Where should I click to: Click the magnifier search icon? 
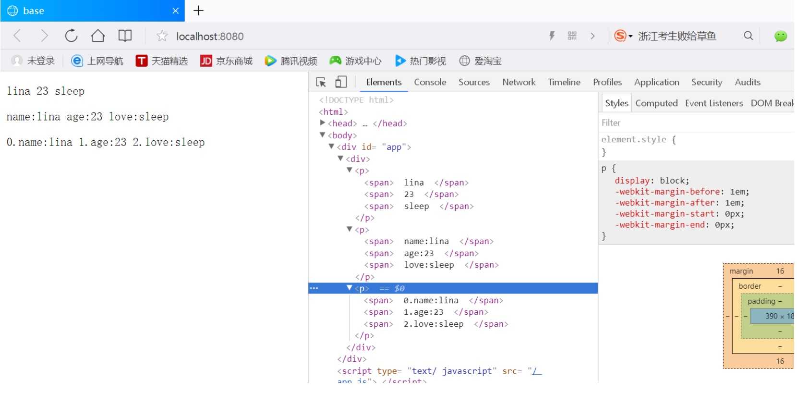pyautogui.click(x=748, y=36)
